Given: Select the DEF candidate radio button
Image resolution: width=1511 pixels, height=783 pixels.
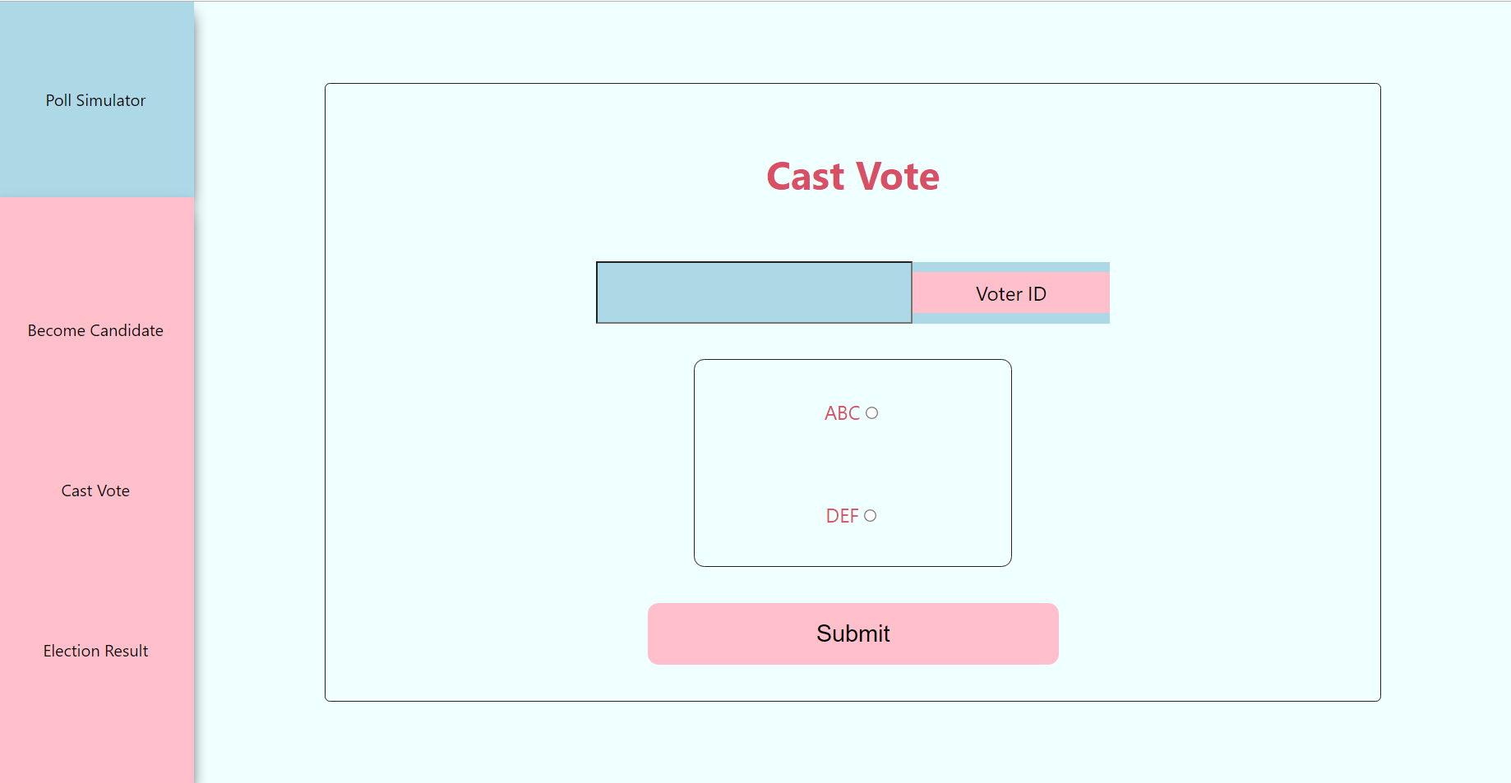Looking at the screenshot, I should [871, 515].
